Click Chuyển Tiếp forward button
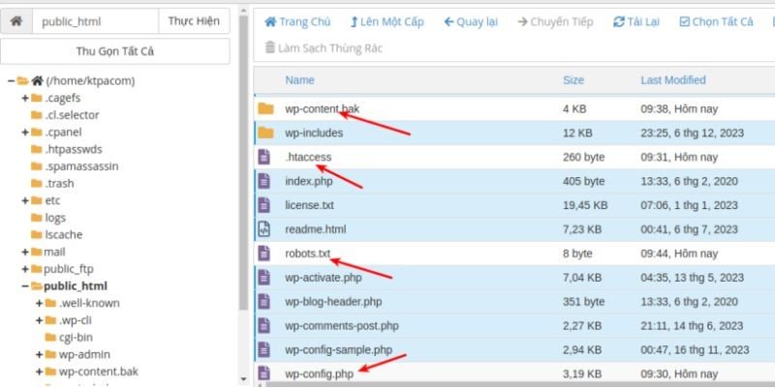Screen dimensions: 775x390 555,21
